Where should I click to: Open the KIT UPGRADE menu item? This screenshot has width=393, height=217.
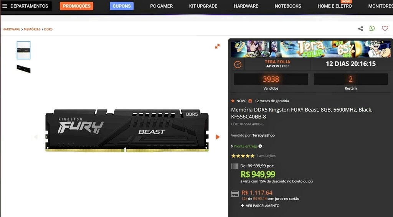tap(203, 6)
